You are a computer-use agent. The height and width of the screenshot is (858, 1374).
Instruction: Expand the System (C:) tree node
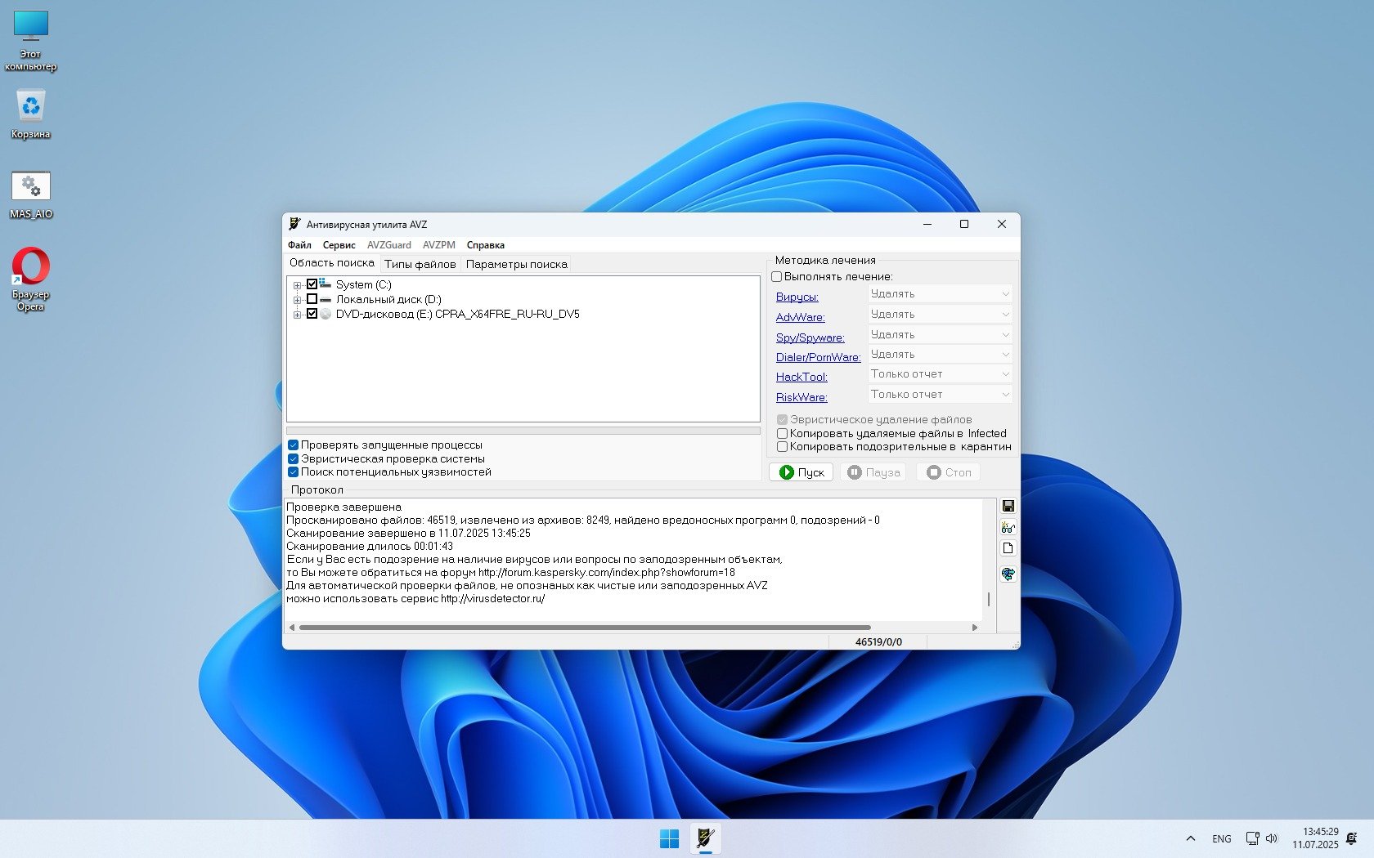click(x=298, y=285)
